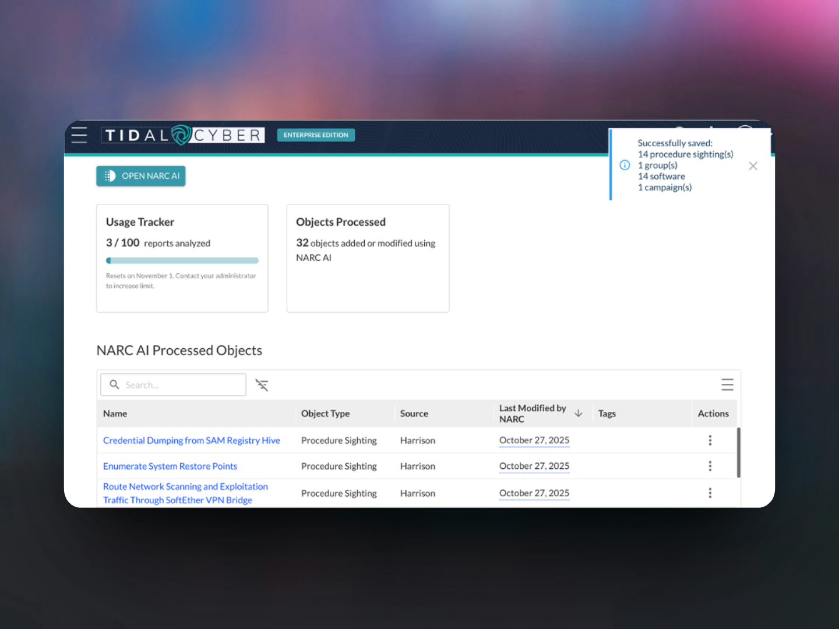This screenshot has width=839, height=629.
Task: Click the clear filters icon
Action: click(262, 385)
